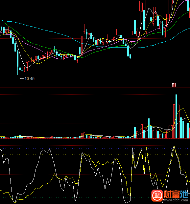Click the green dotted indicator lower line
Viewport: 190px width, 204px height.
pyautogui.click(x=95, y=198)
